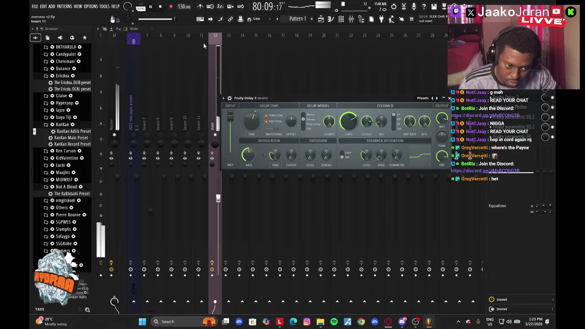Click the save project floppy icon
This screenshot has width=585, height=329.
(x=434, y=6)
